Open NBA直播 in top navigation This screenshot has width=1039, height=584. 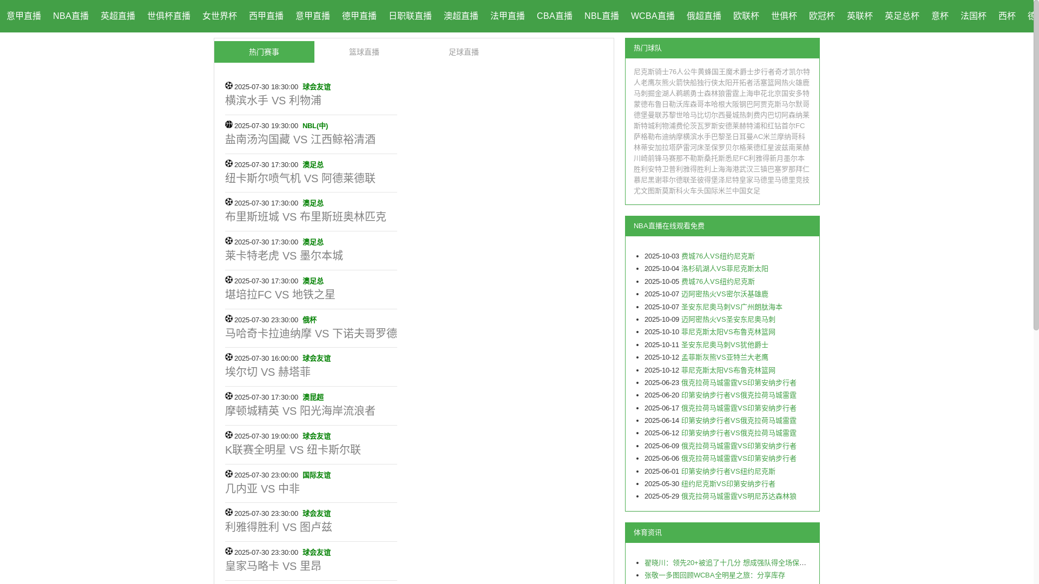point(71,16)
